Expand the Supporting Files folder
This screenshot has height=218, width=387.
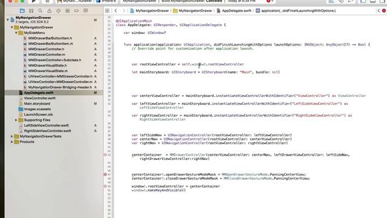[x=16, y=120]
